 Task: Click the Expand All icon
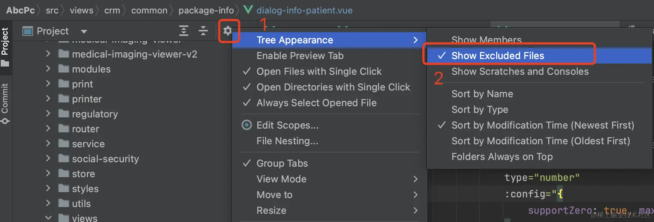click(x=183, y=31)
